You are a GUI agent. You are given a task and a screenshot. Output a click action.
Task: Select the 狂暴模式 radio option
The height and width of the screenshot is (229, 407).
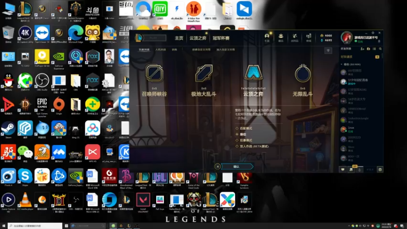244,140
